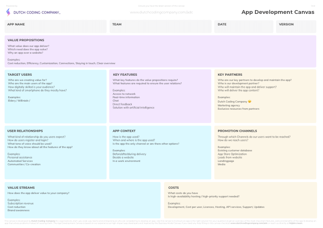Screen dimensions: 323x228
Task: Click the Costs section heading
Action: (x=173, y=188)
